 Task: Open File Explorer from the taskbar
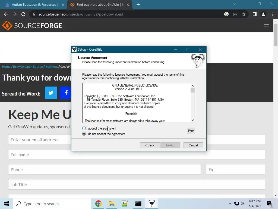click(x=112, y=204)
